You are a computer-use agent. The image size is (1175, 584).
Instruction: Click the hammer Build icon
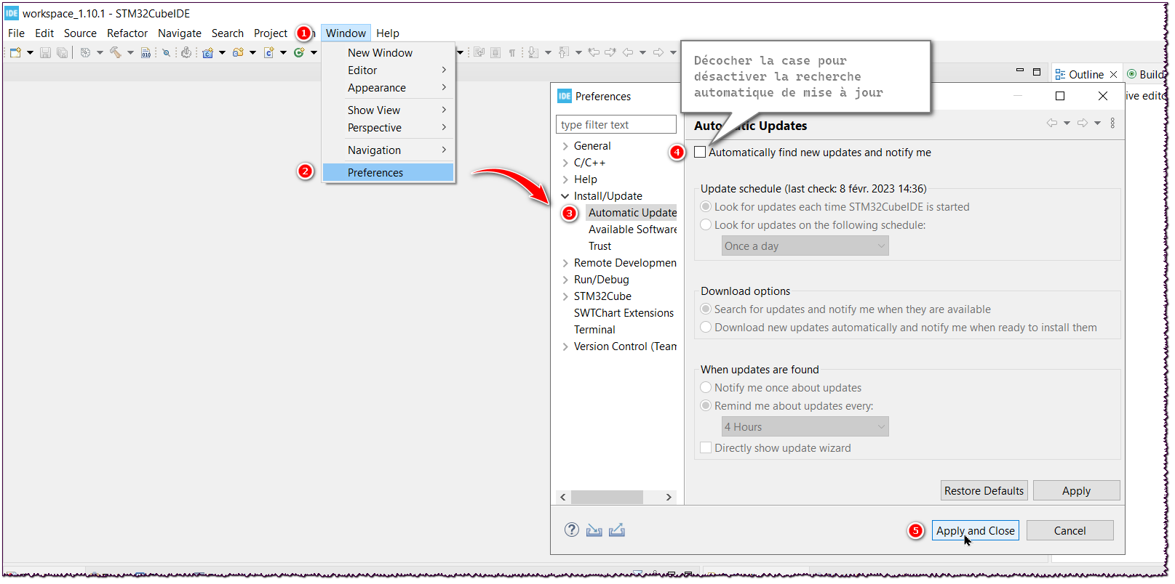click(115, 52)
